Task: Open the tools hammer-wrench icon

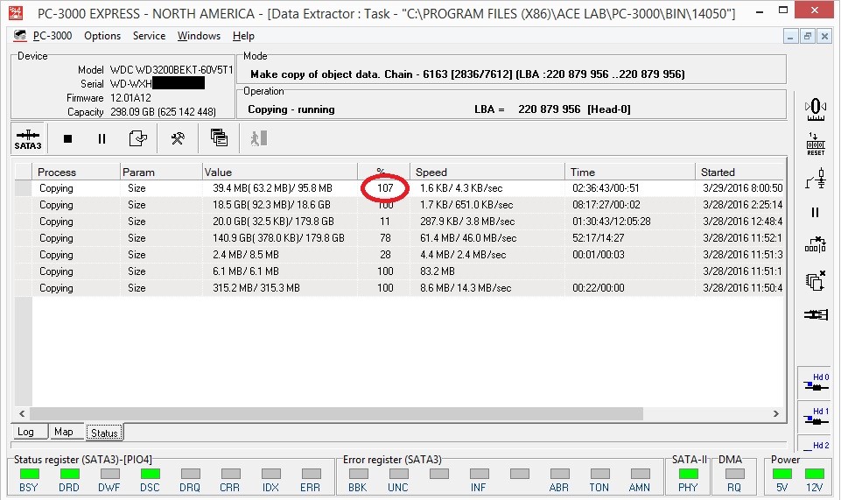Action: [178, 138]
